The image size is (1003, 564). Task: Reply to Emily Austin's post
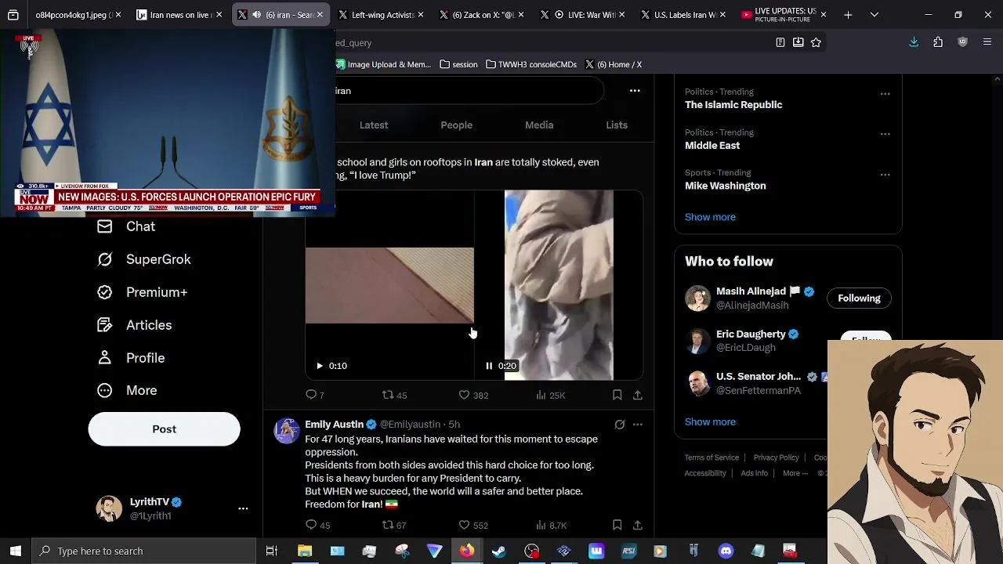[x=317, y=525]
